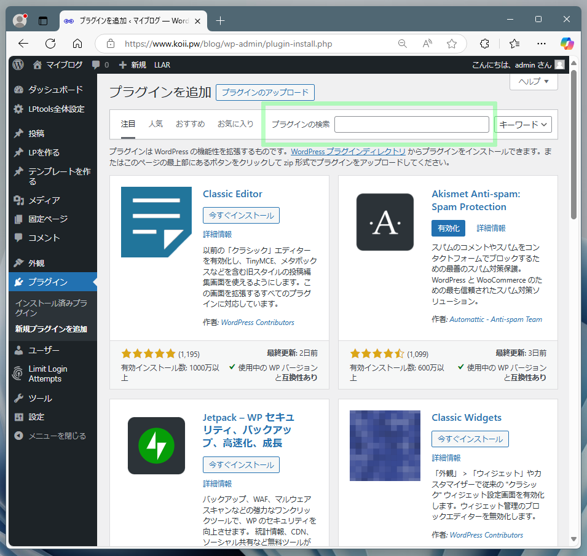Image resolution: width=587 pixels, height=556 pixels.
Task: Open ダッシュボード in the sidebar
Action: (53, 90)
